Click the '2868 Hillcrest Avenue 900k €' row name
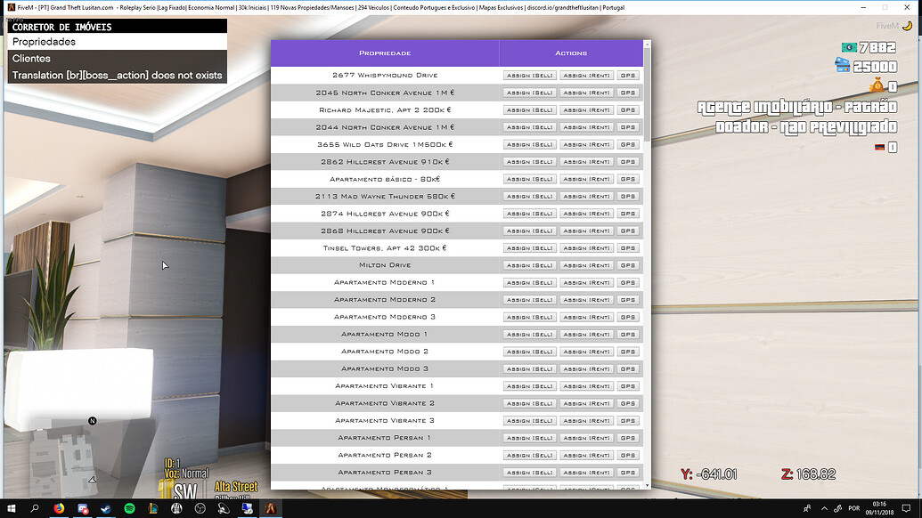This screenshot has width=922, height=518. pos(385,231)
